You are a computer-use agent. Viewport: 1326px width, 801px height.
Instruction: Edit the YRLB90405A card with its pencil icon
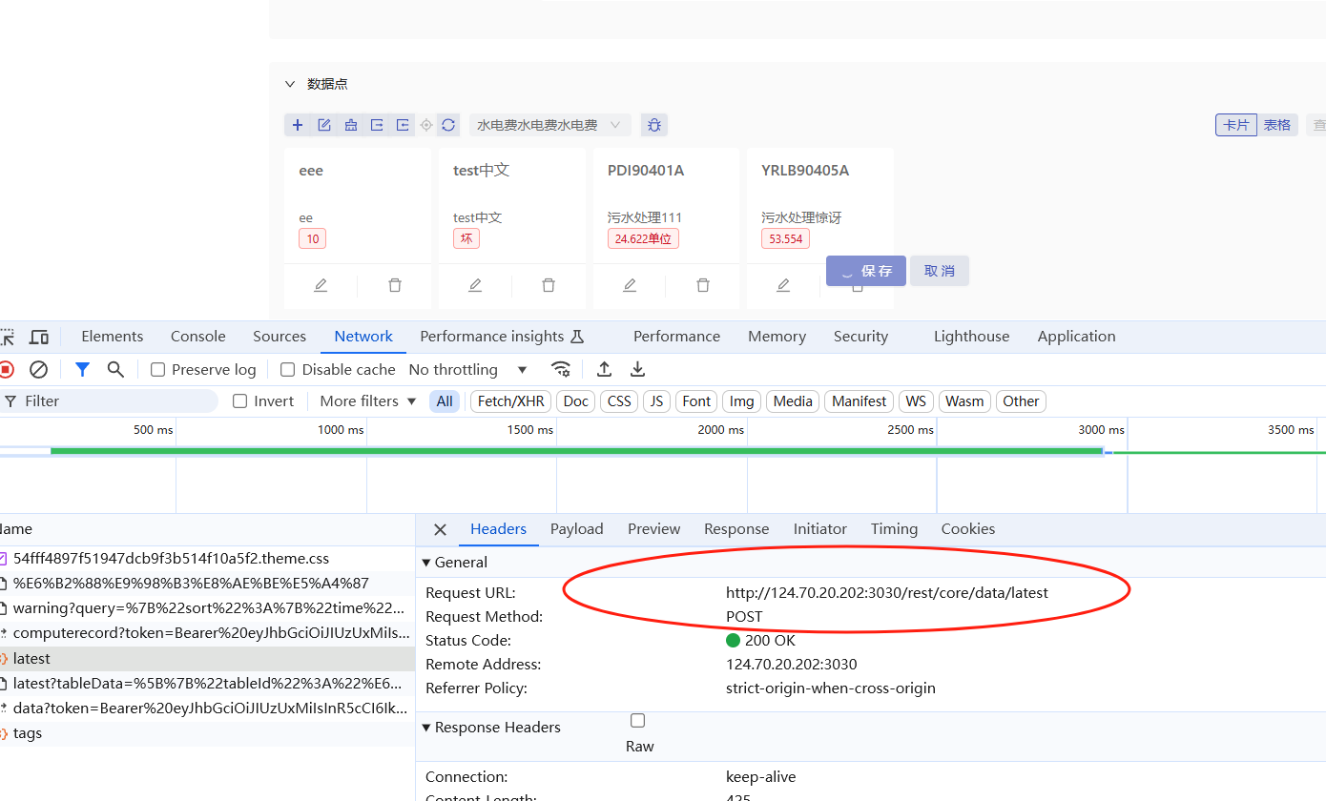point(783,285)
